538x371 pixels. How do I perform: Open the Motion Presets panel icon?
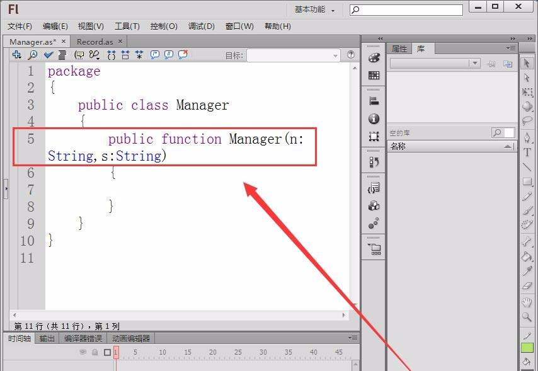pyautogui.click(x=374, y=223)
